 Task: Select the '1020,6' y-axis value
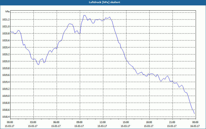[6, 41]
